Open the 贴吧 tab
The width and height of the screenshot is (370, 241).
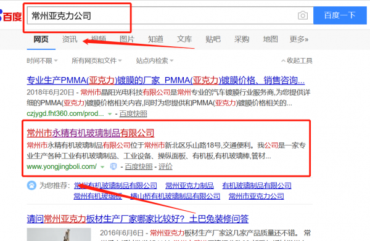point(213,39)
